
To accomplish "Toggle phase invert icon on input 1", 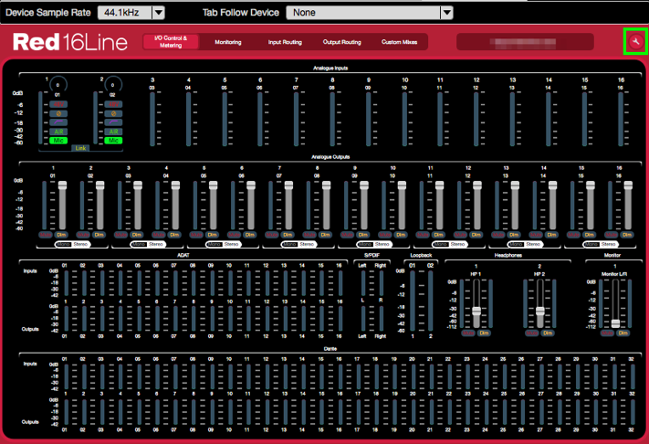I will click(58, 113).
